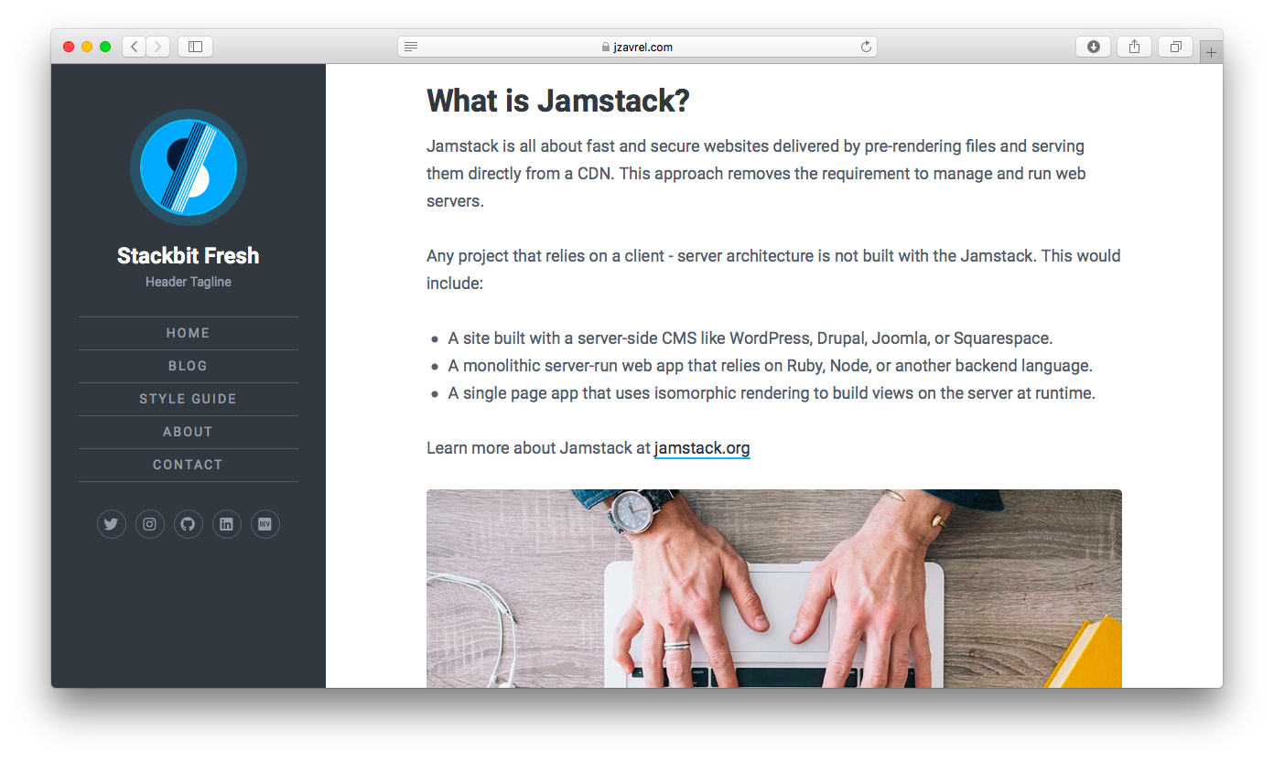Show Safari Reader view icon
The height and width of the screenshot is (761, 1274).
tap(411, 47)
